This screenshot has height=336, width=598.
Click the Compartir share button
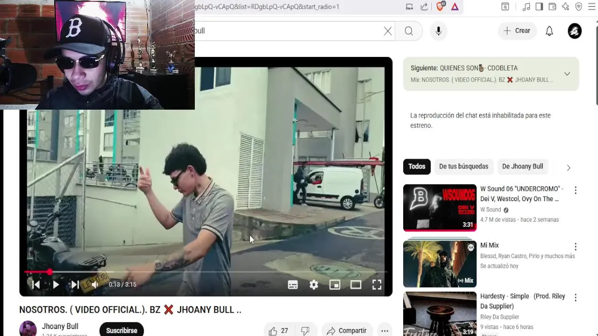pos(347,330)
